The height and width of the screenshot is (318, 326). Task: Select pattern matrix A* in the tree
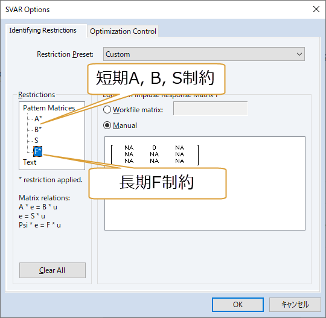pos(38,119)
